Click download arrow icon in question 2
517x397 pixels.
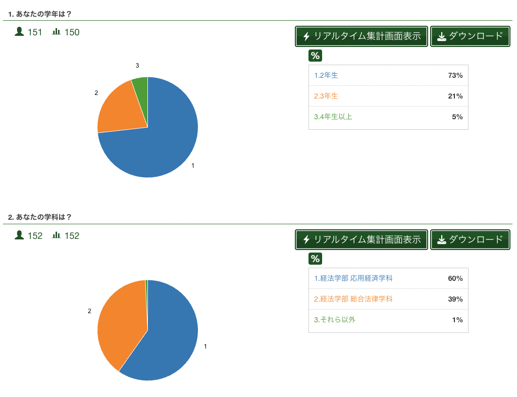[441, 239]
